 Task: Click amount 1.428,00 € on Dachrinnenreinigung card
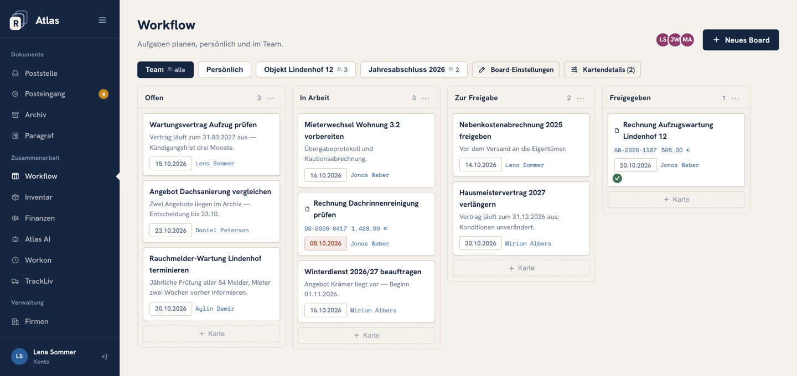click(369, 228)
